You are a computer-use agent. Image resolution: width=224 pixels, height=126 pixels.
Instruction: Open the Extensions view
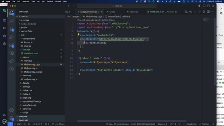click(12, 45)
